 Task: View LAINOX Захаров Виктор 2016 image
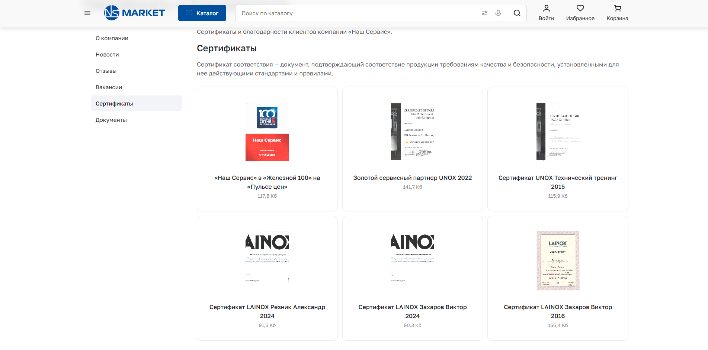(x=558, y=261)
